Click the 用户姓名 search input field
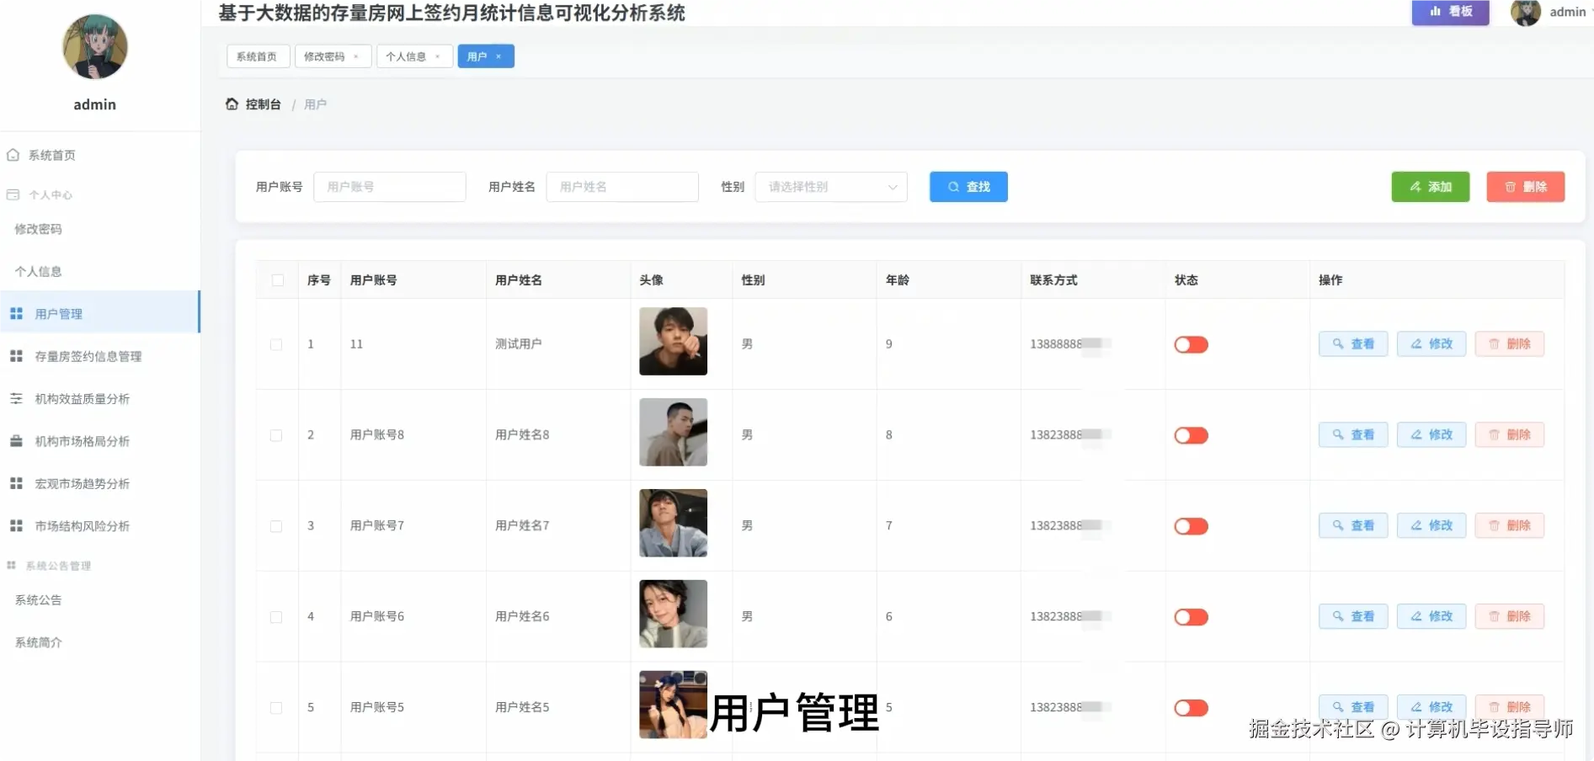 coord(622,187)
